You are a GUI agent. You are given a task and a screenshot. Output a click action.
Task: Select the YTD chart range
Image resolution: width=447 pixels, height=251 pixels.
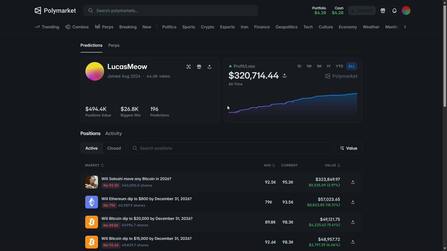click(x=339, y=66)
